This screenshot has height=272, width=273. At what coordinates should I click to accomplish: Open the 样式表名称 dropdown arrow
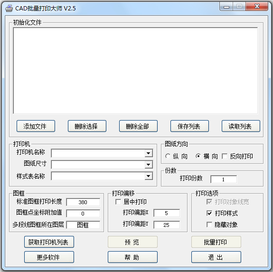(x=148, y=176)
